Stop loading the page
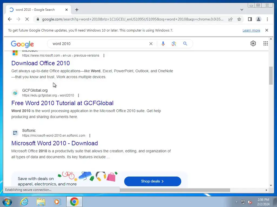The image size is (277, 207). [27, 19]
